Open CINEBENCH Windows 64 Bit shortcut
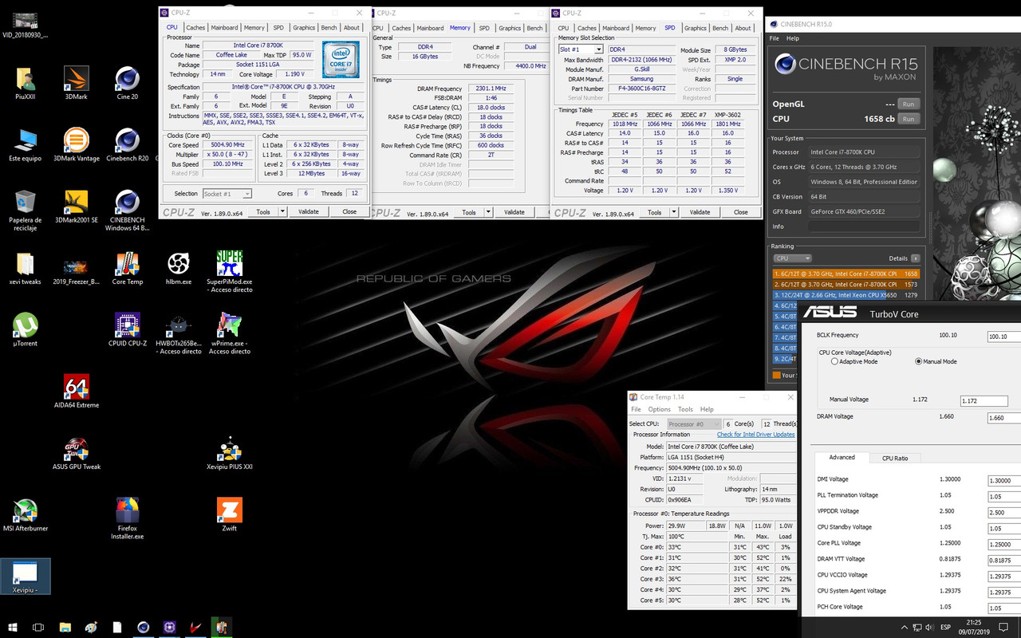The height and width of the screenshot is (638, 1021). pos(128,211)
